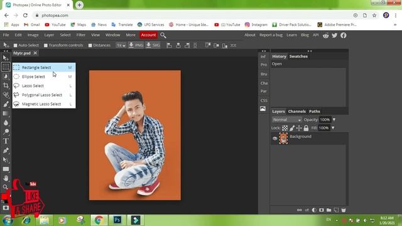Open Photopea's Reddit page icon
The height and width of the screenshot is (226, 402).
point(326,35)
